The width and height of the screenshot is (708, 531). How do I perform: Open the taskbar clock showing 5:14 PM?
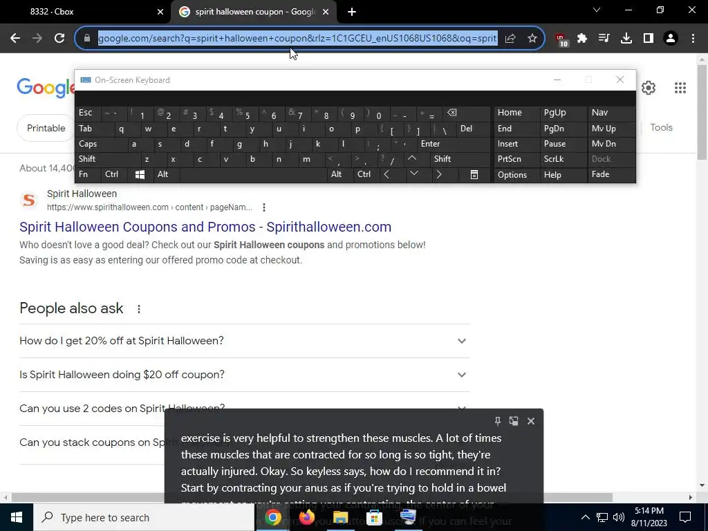pyautogui.click(x=649, y=517)
